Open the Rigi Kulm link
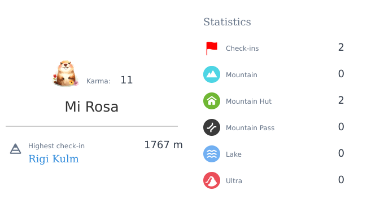The image size is (367, 217). (54, 159)
